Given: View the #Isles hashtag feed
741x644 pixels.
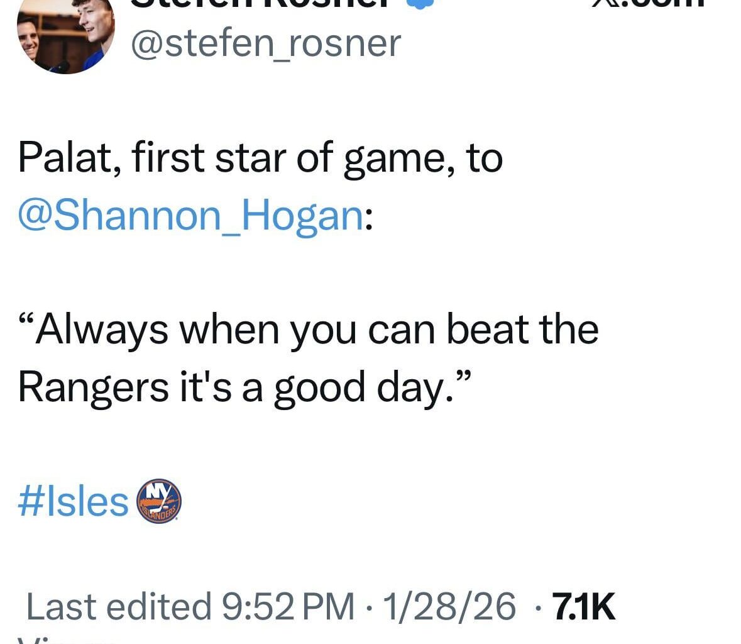Looking at the screenshot, I should tap(71, 500).
